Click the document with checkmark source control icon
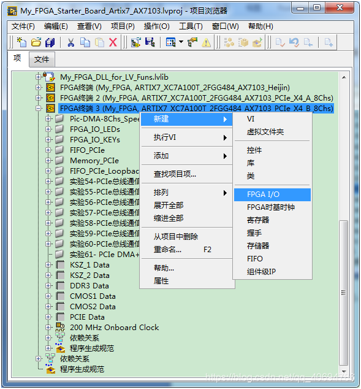This screenshot has height=389, width=361. 280,42
